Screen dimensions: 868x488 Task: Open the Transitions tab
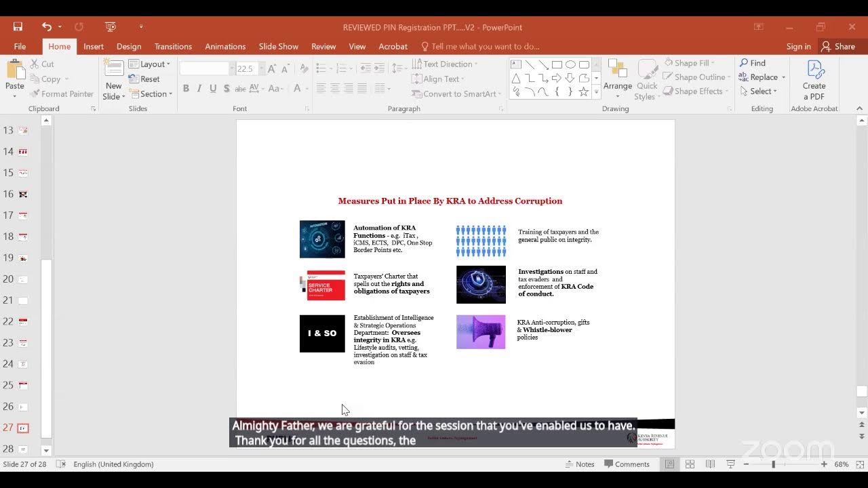(x=173, y=46)
